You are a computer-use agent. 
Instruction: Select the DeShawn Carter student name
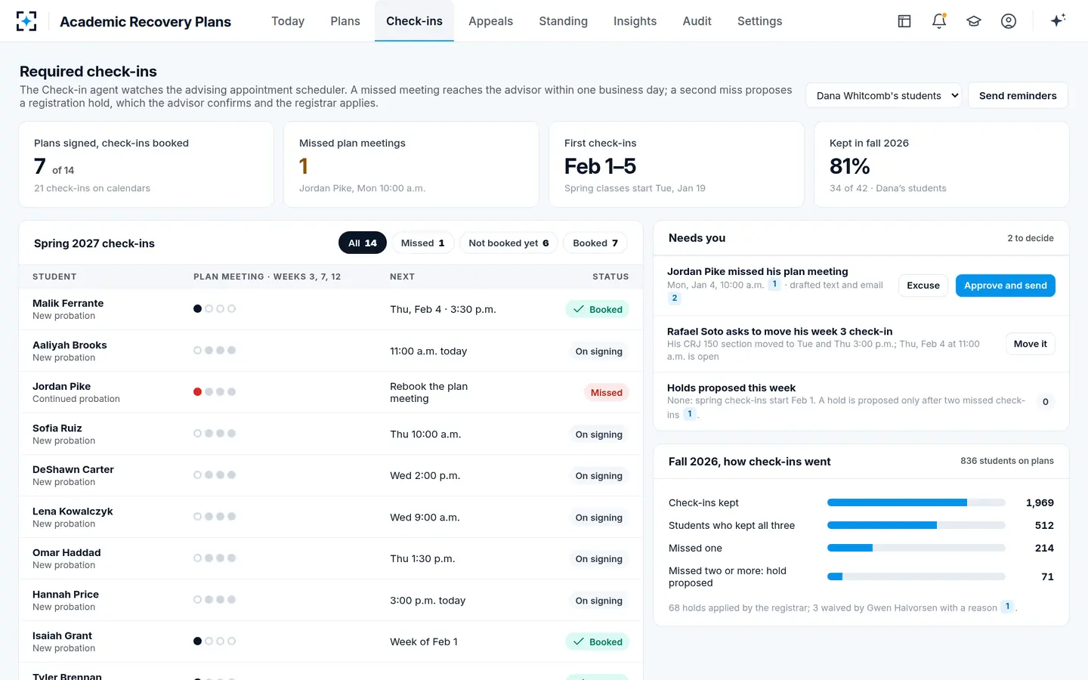[73, 469]
